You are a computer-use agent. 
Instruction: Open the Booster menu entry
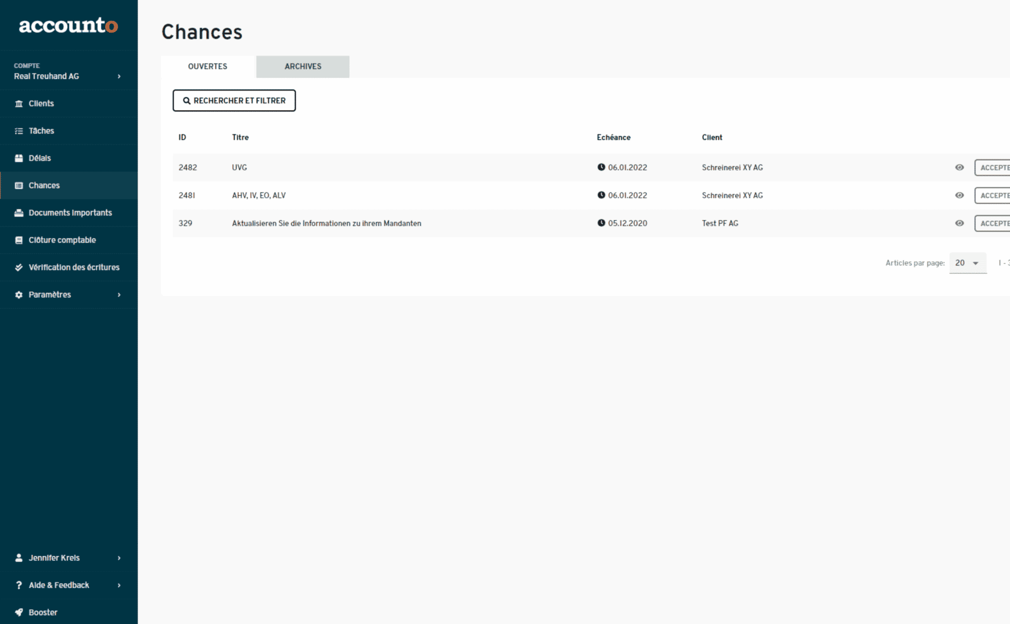(69, 612)
